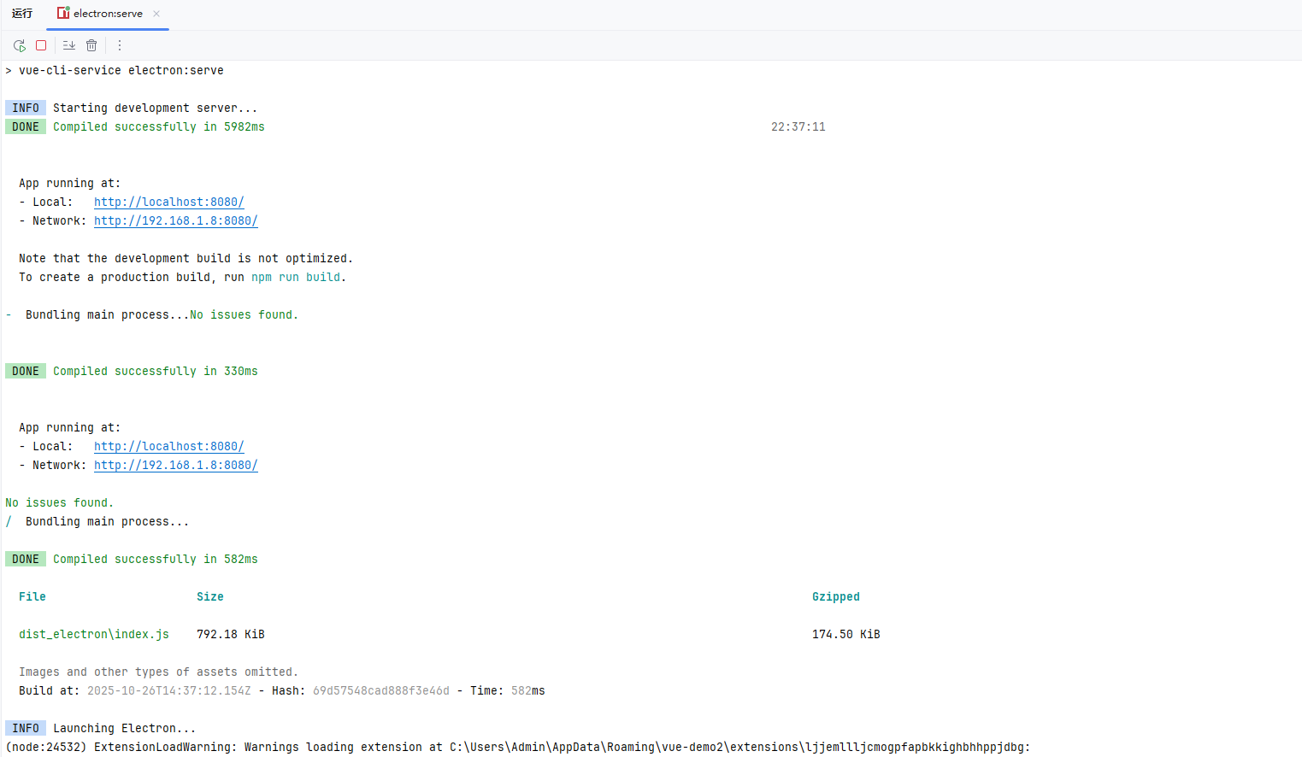
Task: Click the build hash 69d57548cad888f3e46d
Action: 380,690
